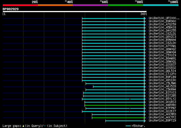Select the UniRef100_A8J5Z8 label

click(x=162, y=87)
